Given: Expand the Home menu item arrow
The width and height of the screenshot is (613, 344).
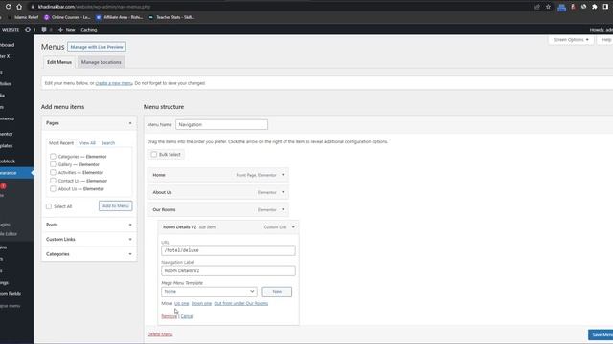Looking at the screenshot, I should [284, 175].
